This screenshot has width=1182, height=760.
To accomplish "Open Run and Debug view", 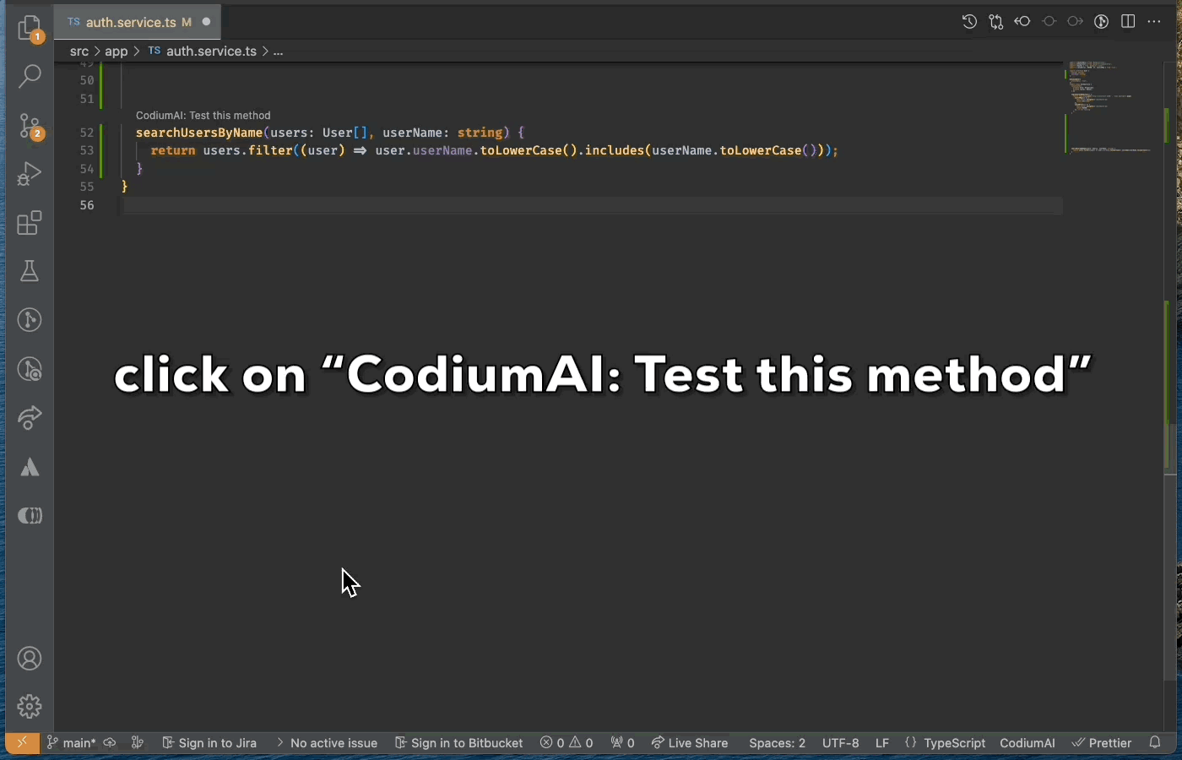I will [30, 174].
